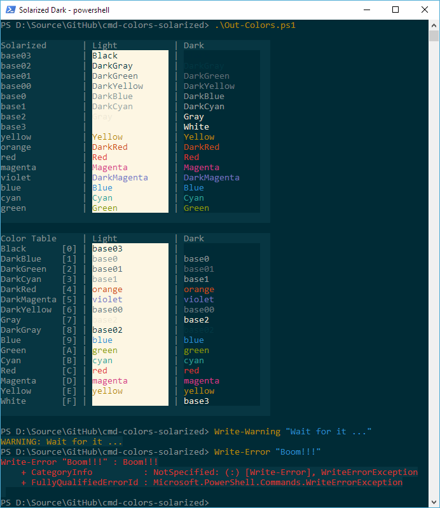440x508 pixels.
Task: Click 'base2' in the Dark Color Table column
Action: click(x=196, y=320)
